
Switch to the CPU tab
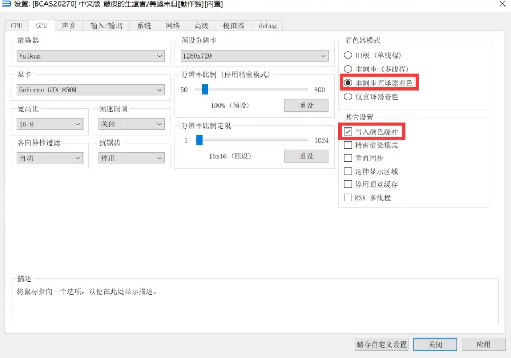[16, 25]
